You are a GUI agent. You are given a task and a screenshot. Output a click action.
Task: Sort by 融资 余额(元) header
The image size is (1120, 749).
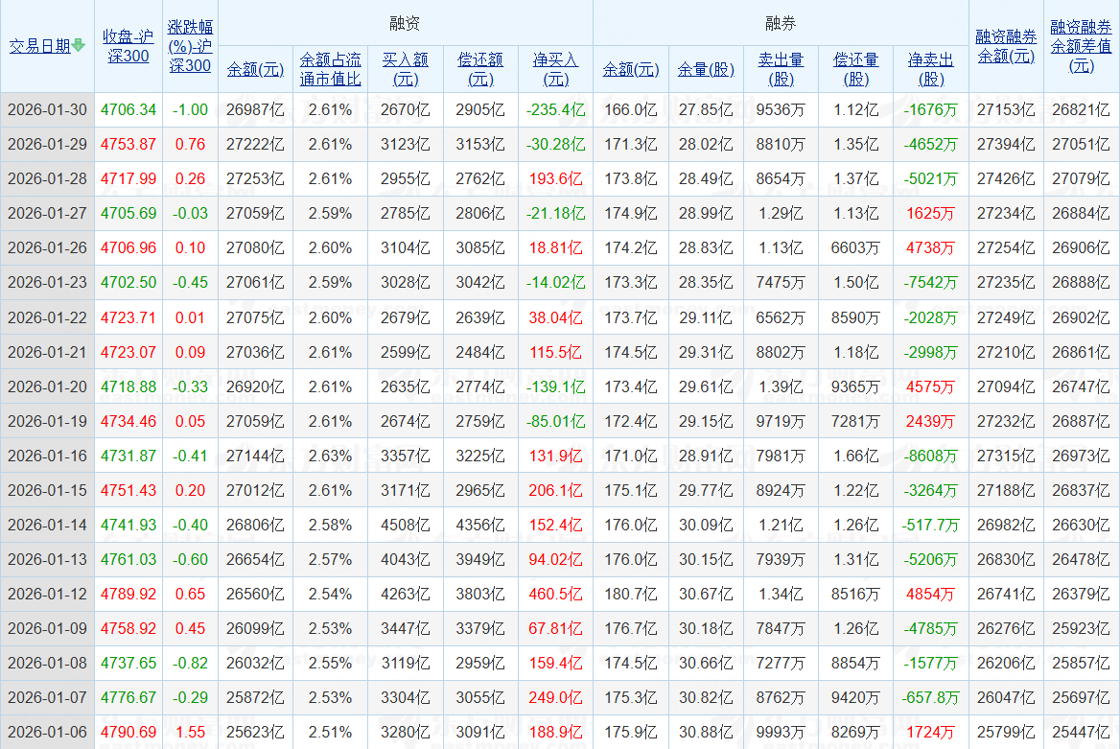tap(255, 69)
